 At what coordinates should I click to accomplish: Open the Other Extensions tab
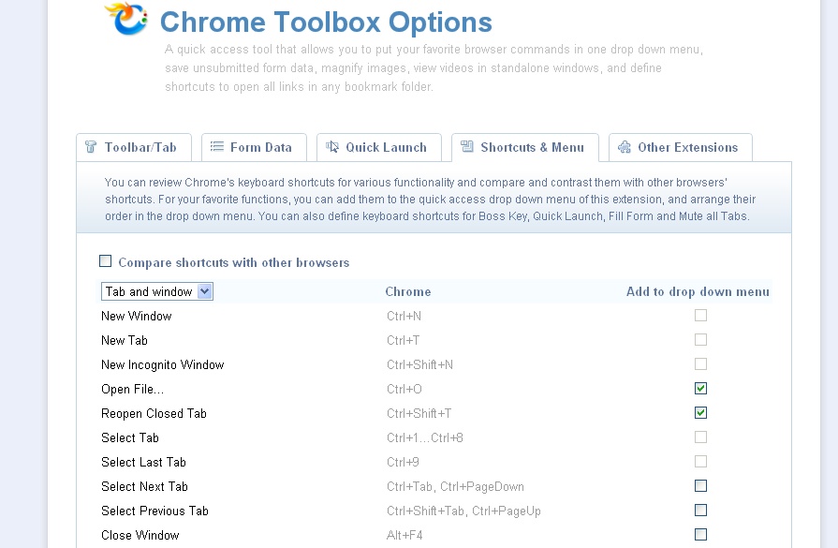[679, 147]
